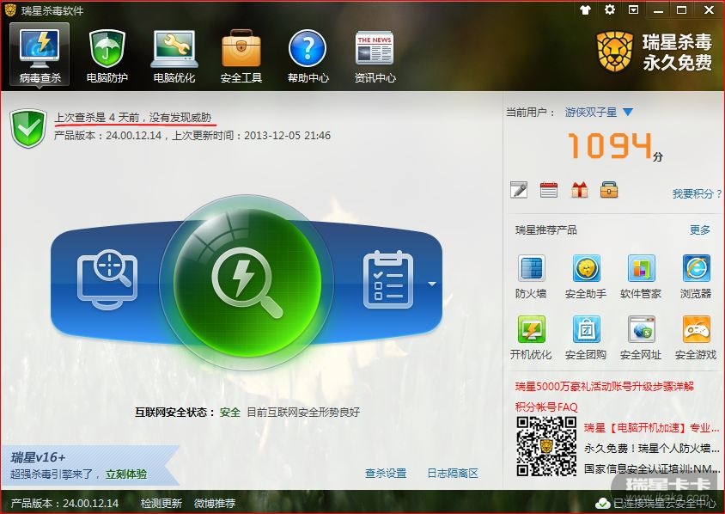Launch full scan monitor-magnifier icon
The width and height of the screenshot is (725, 514).
tap(107, 279)
